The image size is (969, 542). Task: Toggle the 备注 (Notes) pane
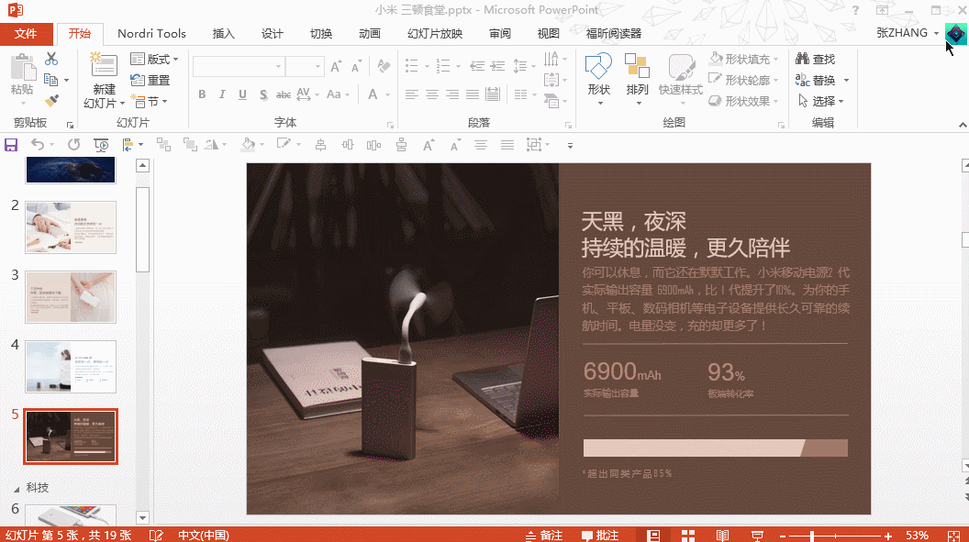click(544, 535)
